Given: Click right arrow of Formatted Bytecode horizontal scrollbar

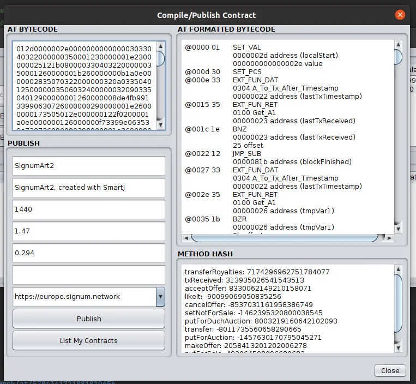Looking at the screenshot, I should tap(389, 238).
